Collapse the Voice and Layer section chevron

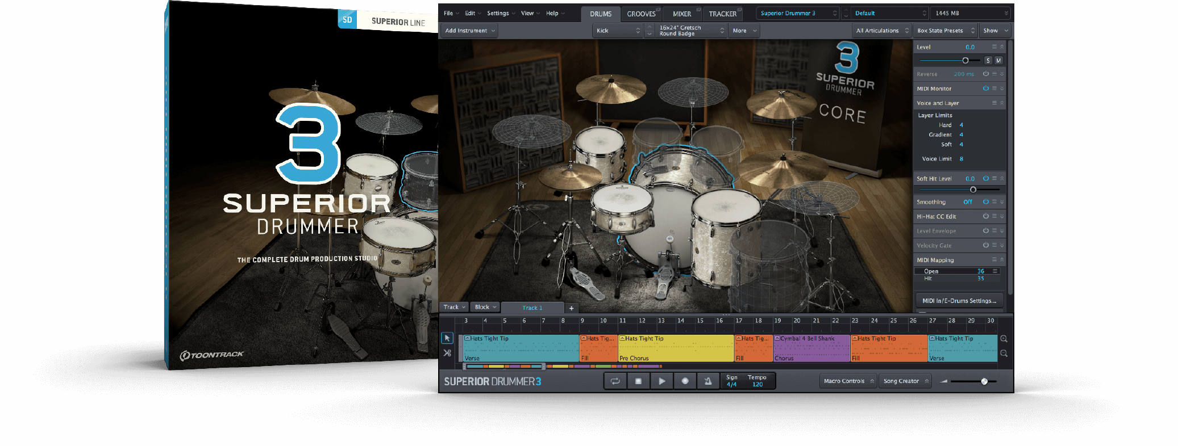click(1002, 103)
